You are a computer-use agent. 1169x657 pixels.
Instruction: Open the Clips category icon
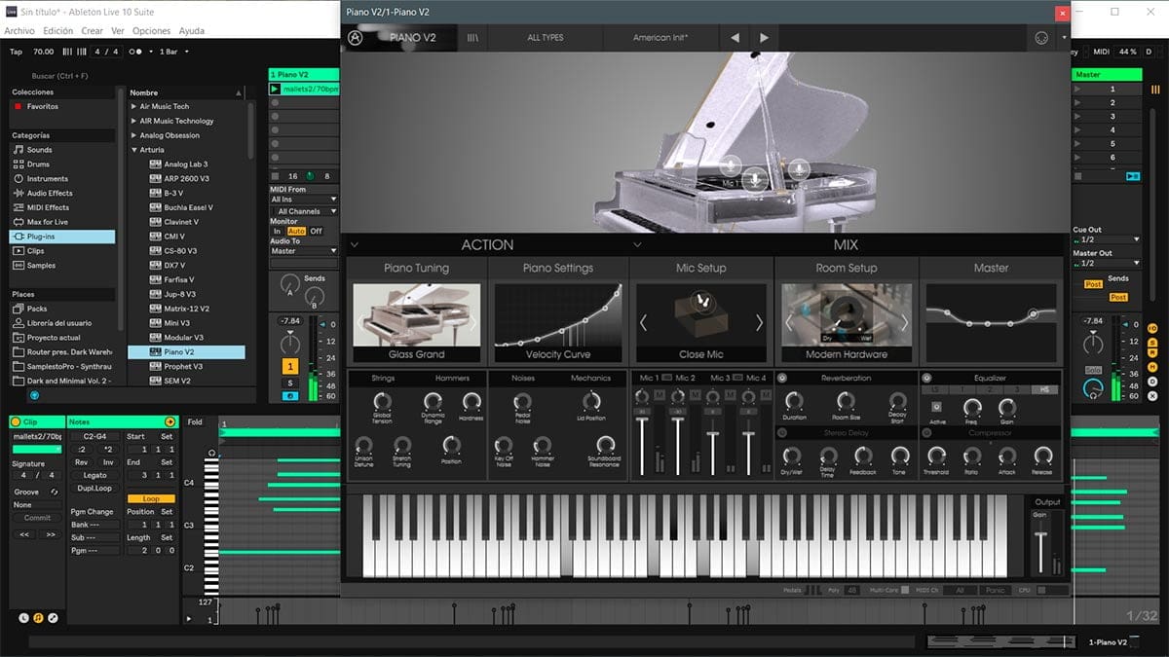pyautogui.click(x=18, y=251)
